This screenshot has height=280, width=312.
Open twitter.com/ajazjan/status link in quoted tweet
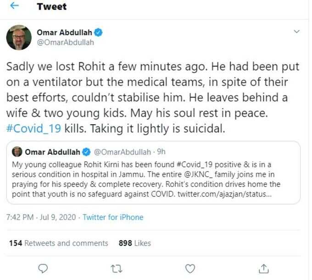[224, 194]
